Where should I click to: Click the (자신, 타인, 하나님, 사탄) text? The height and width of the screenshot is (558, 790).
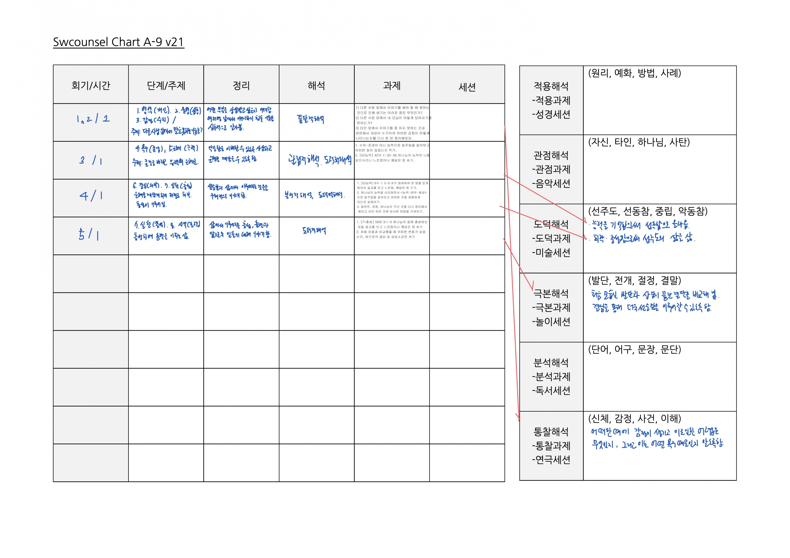(639, 142)
